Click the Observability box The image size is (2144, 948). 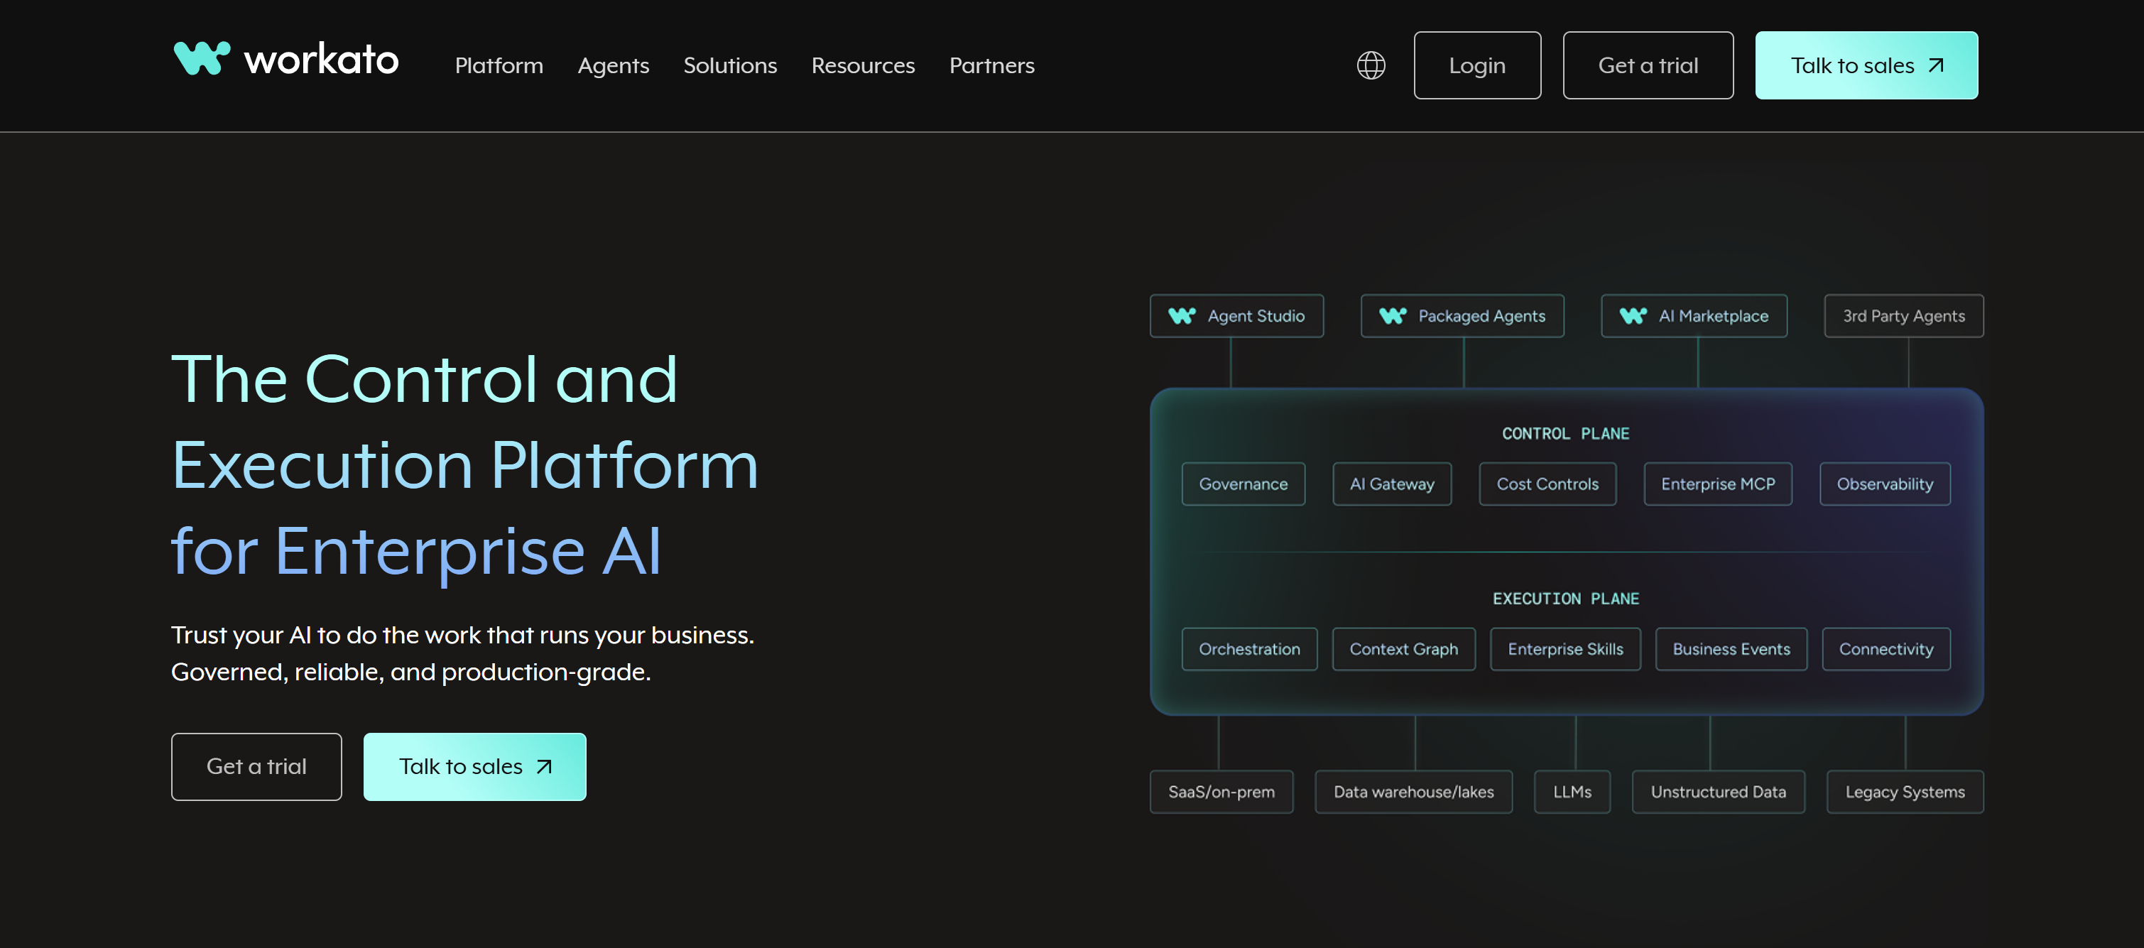(x=1885, y=484)
